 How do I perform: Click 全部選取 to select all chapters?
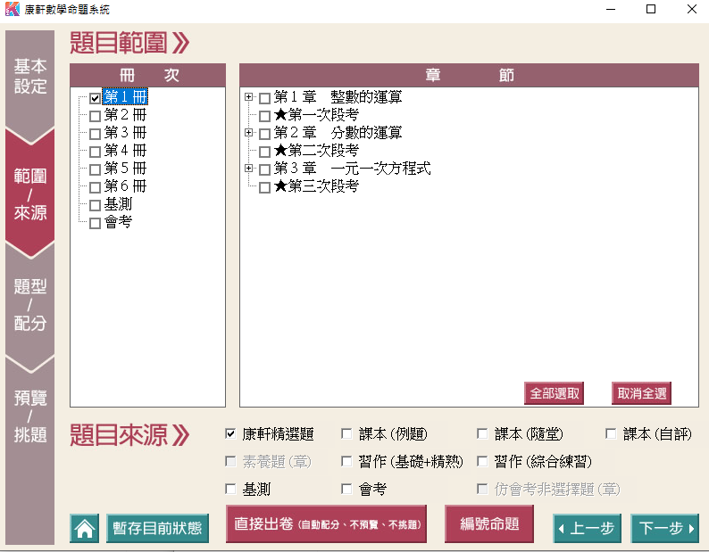point(554,393)
